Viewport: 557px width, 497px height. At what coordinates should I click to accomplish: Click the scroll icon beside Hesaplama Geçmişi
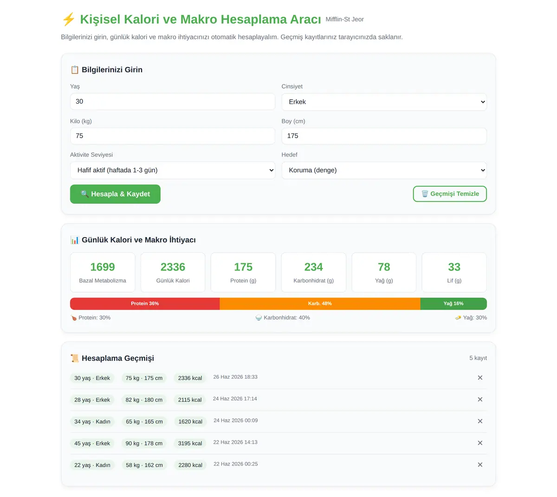[75, 358]
